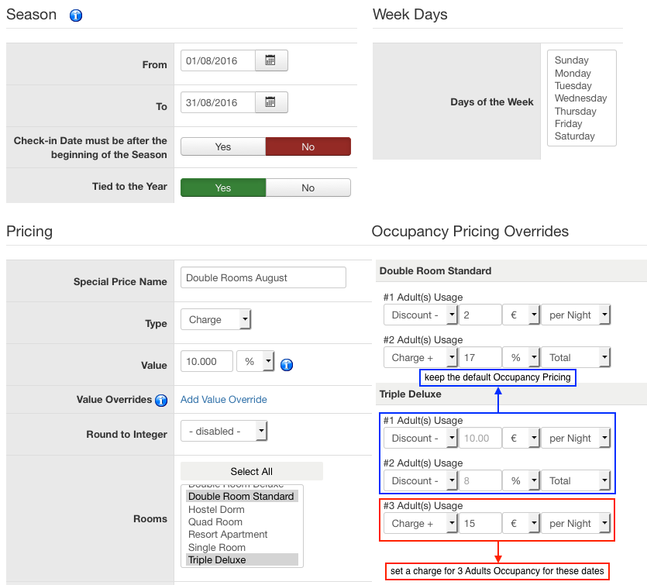Open the calendar picker for the To date
This screenshot has width=647, height=585.
click(x=271, y=102)
